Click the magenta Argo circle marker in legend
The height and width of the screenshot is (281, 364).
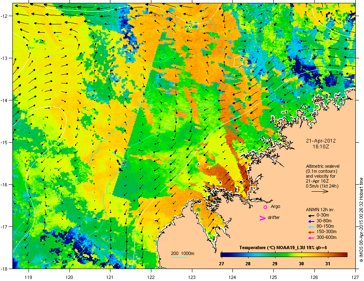tap(265, 207)
